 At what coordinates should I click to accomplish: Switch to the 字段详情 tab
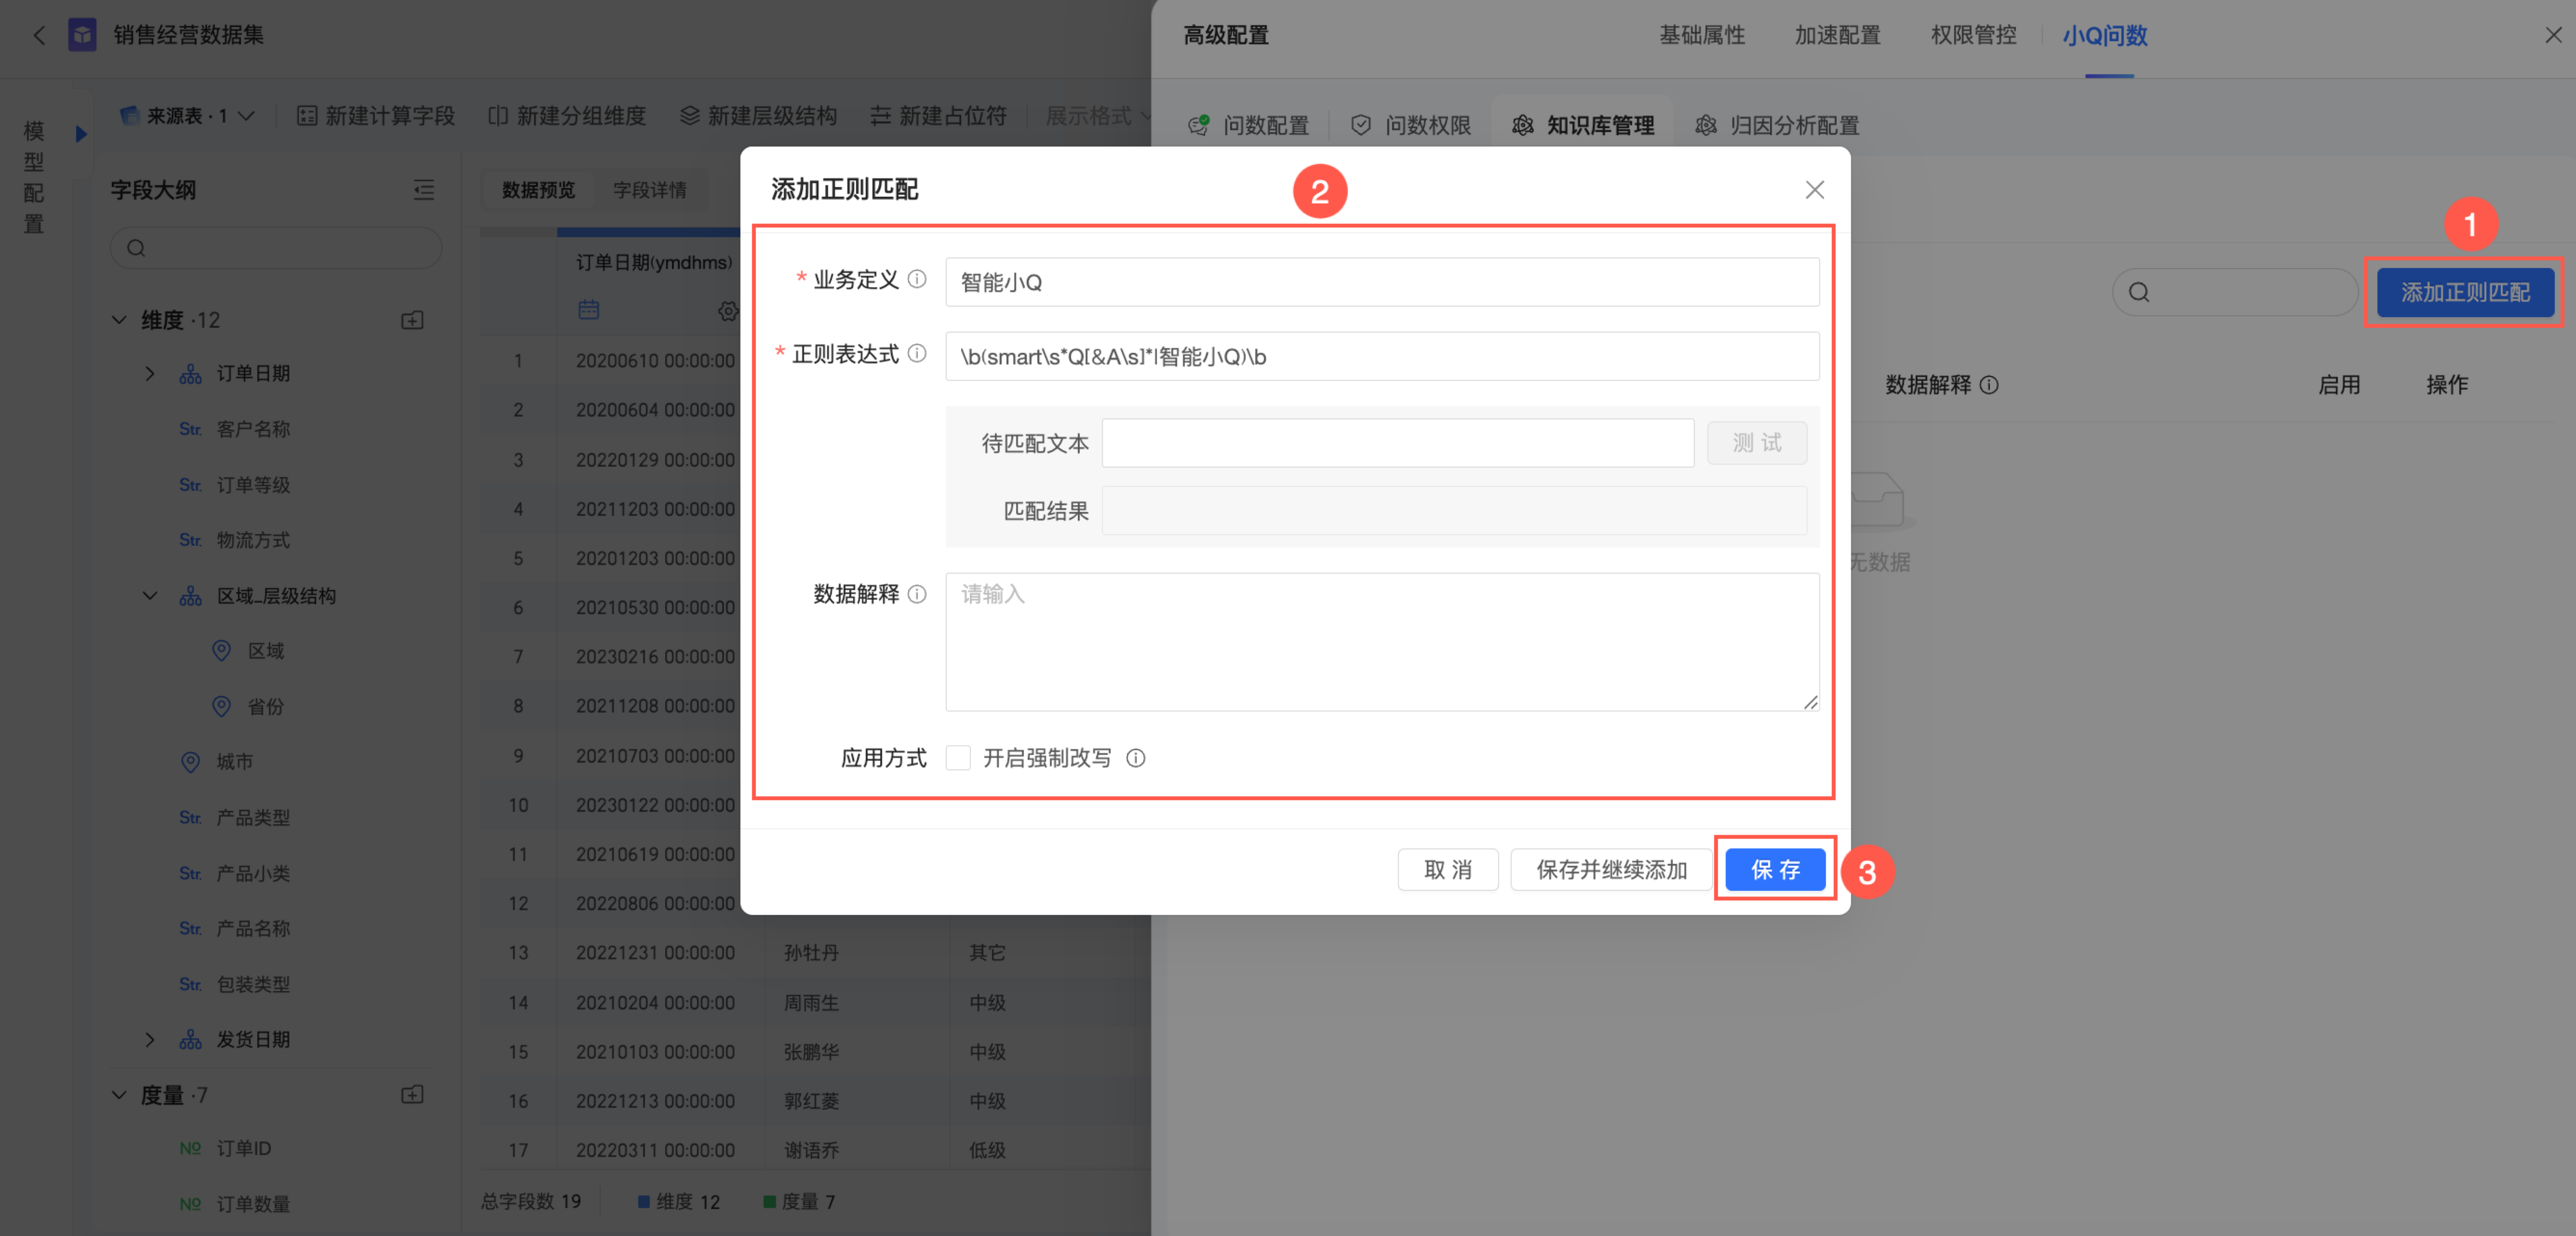(x=650, y=190)
